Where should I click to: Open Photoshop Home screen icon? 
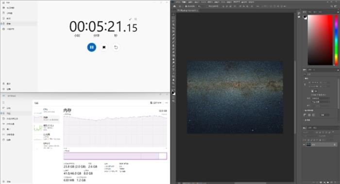click(x=174, y=6)
